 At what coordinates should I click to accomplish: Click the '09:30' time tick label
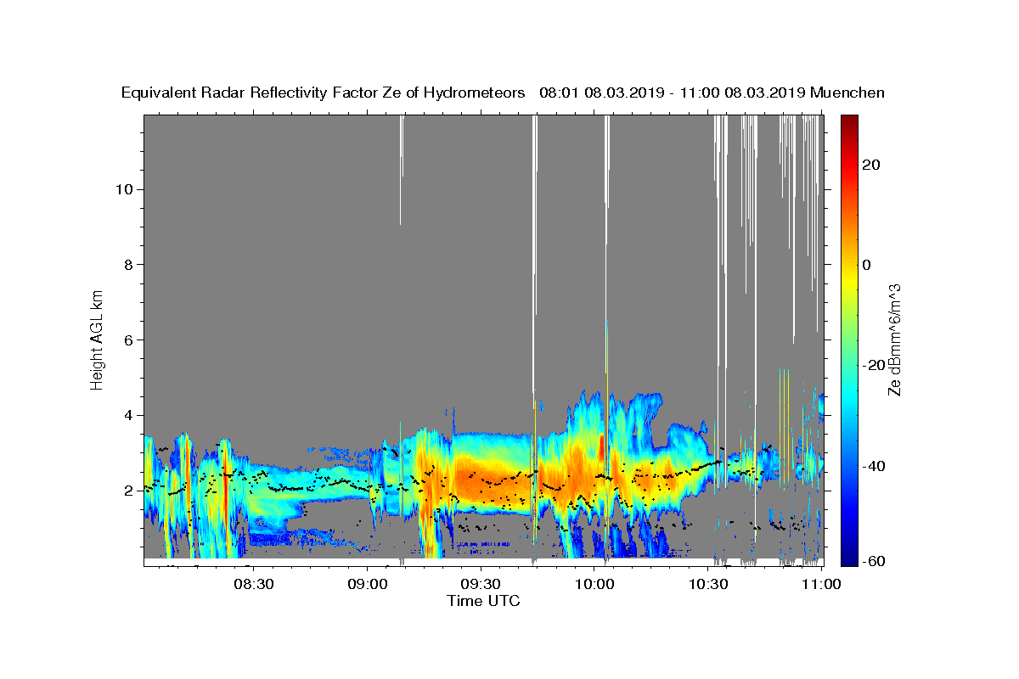[481, 584]
